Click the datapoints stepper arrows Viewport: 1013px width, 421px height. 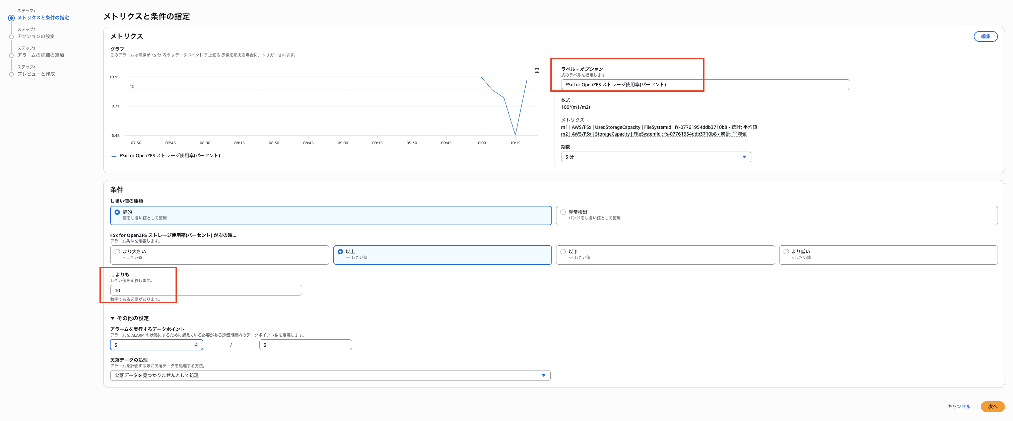coord(196,345)
